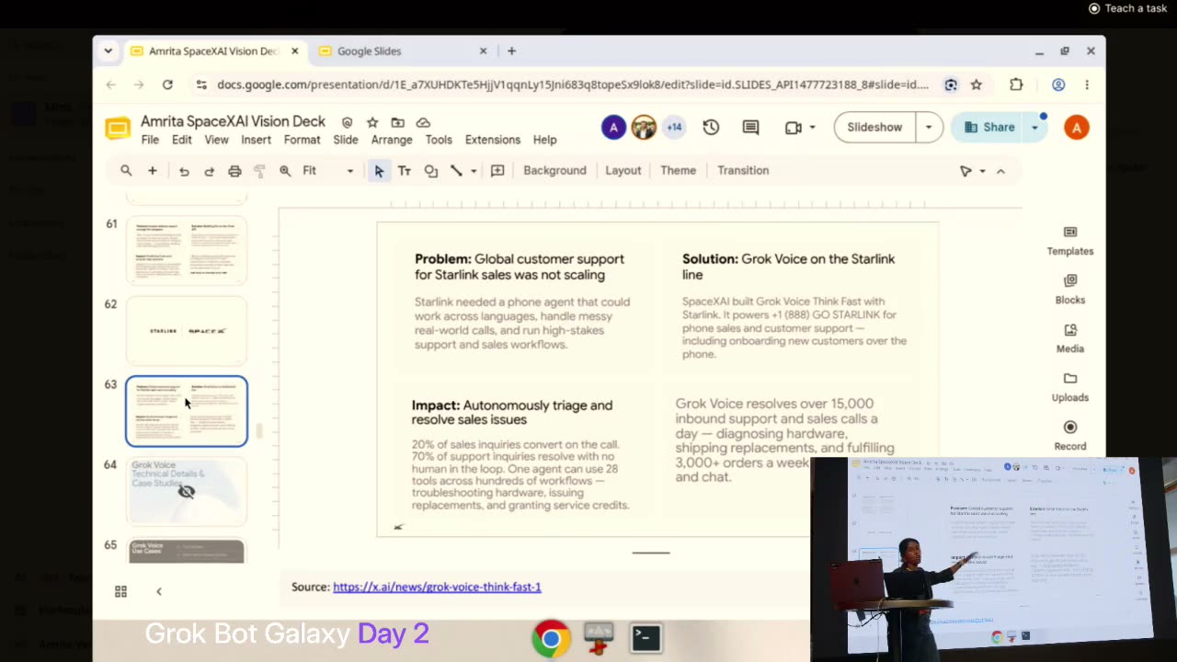Redo the last action
Screen dimensions: 1177x662
click(209, 171)
